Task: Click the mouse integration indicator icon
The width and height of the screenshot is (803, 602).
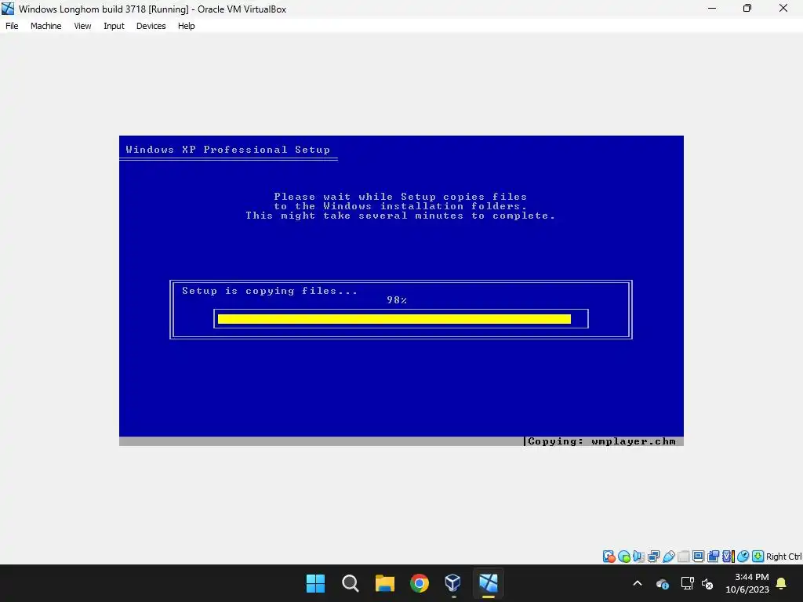Action: pos(743,557)
